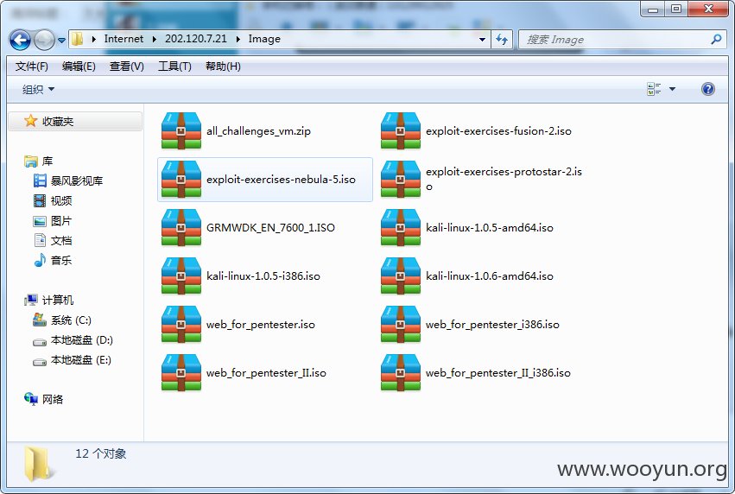Click the 收藏夹 star icon

(x=30, y=121)
